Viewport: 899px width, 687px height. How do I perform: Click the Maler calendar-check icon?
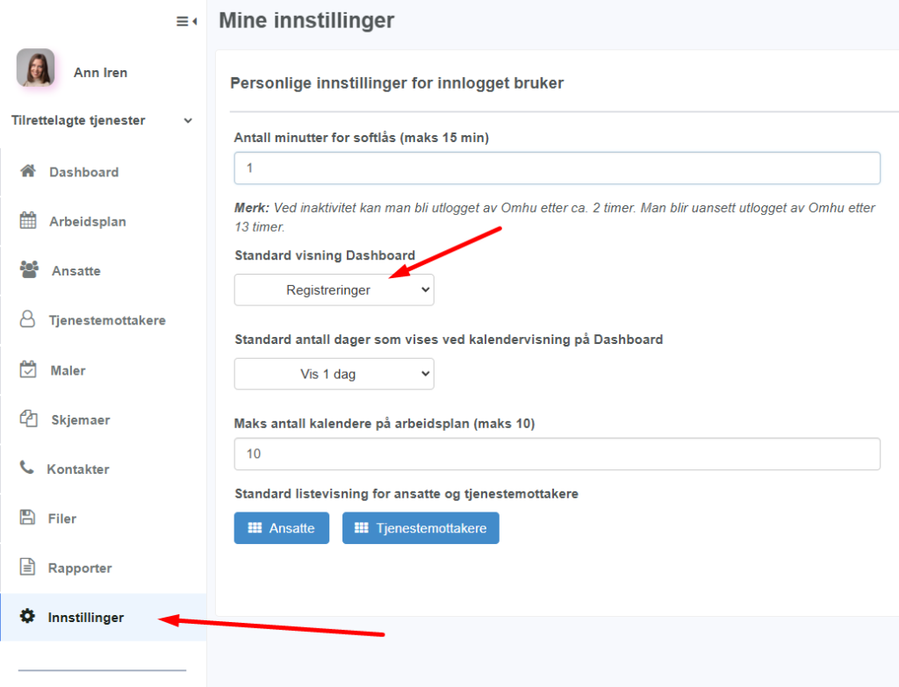coord(28,369)
